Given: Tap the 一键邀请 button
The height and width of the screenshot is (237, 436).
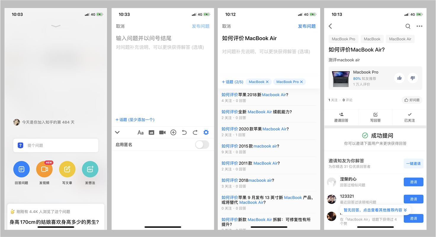Looking at the screenshot, I should [413, 164].
